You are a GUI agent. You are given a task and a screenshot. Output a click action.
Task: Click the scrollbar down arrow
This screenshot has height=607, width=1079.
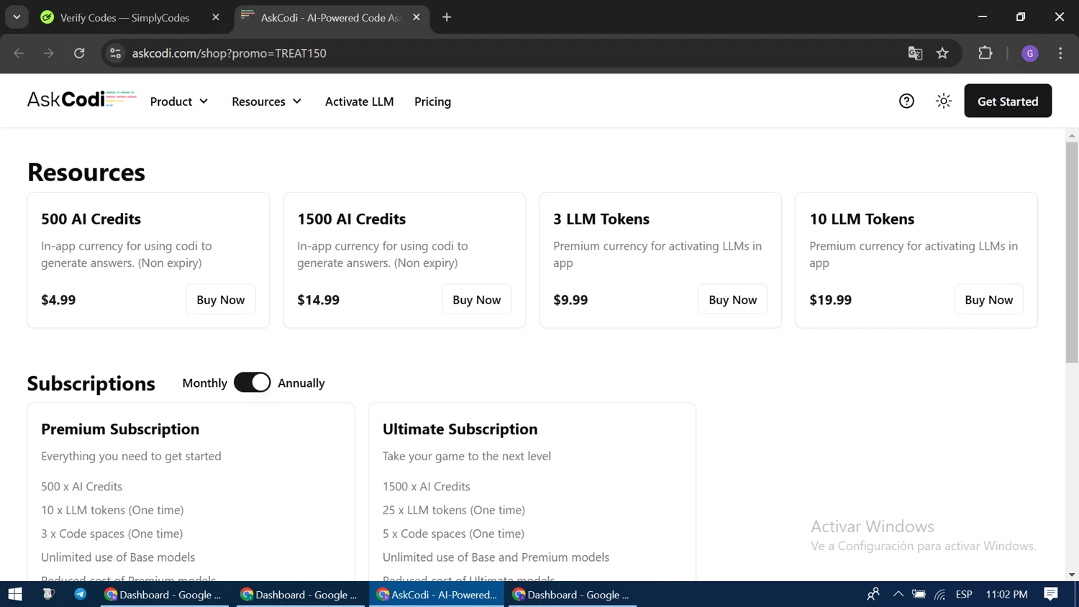coord(1072,575)
